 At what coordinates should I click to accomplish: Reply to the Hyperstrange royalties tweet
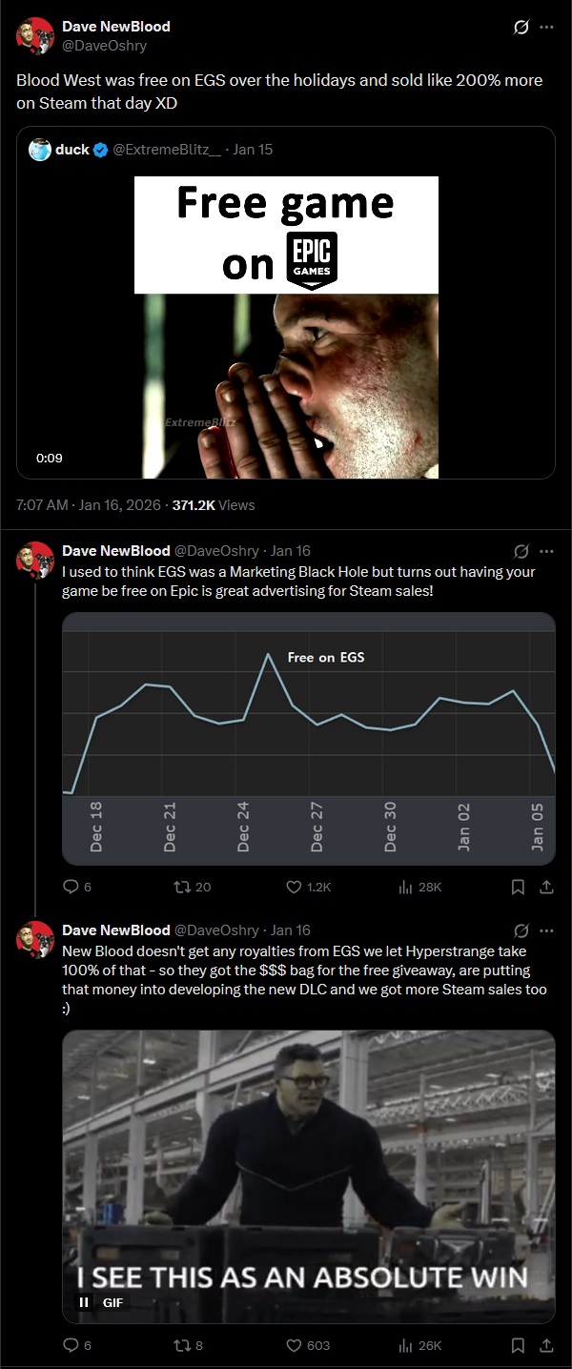(x=70, y=1345)
